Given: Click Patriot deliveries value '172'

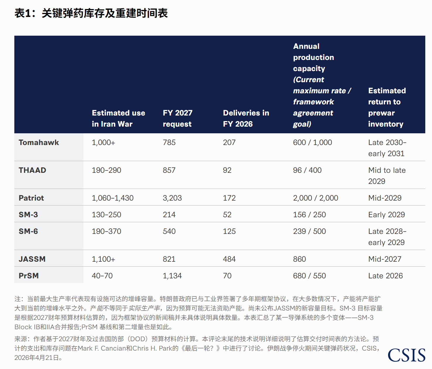Looking at the screenshot, I should click(229, 198).
